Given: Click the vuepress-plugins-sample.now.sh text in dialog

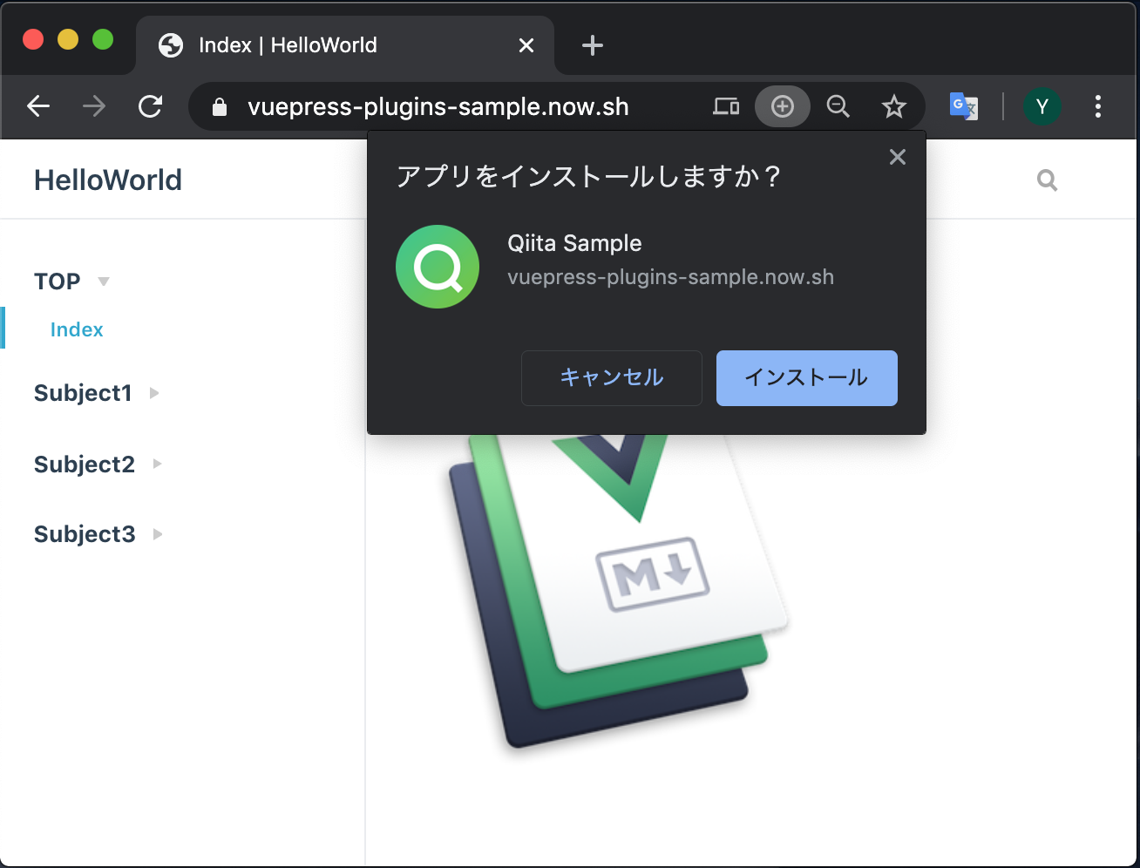Looking at the screenshot, I should coord(670,277).
